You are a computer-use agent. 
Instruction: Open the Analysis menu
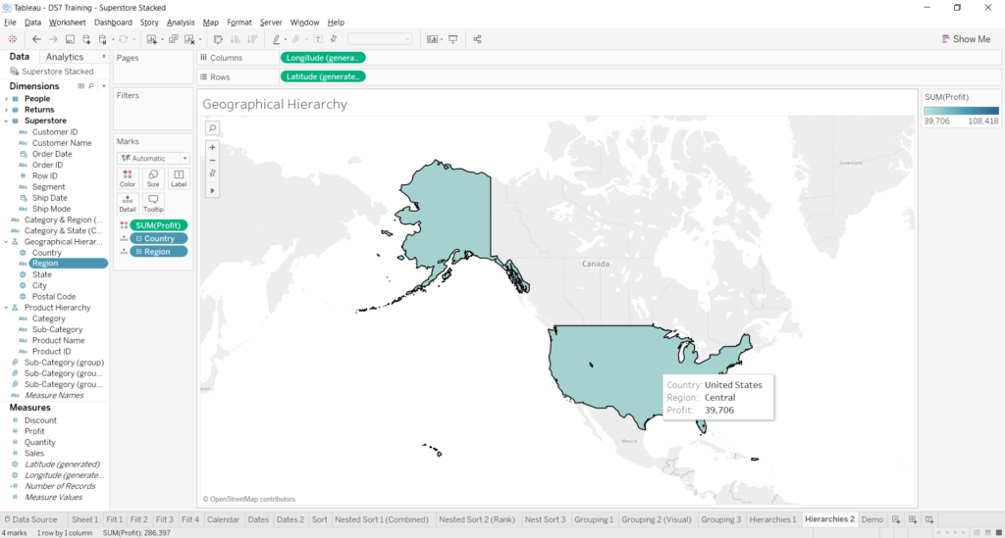(181, 23)
